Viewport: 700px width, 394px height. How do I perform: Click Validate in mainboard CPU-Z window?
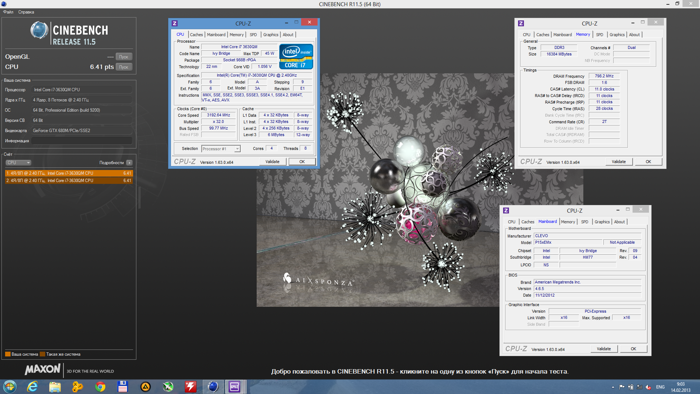click(604, 349)
